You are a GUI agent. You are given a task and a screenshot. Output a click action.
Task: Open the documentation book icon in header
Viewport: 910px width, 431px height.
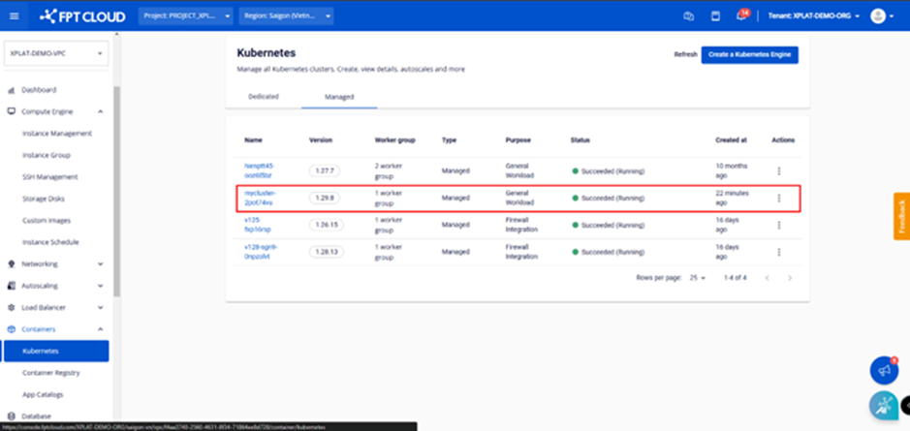(x=715, y=15)
